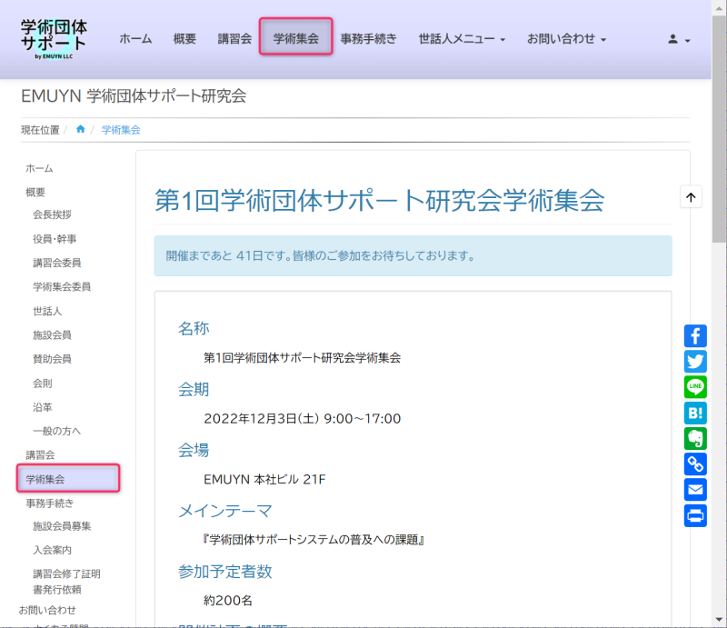Click 施設会員募集 sidebar link
Viewport: 727px width, 628px height.
point(62,526)
